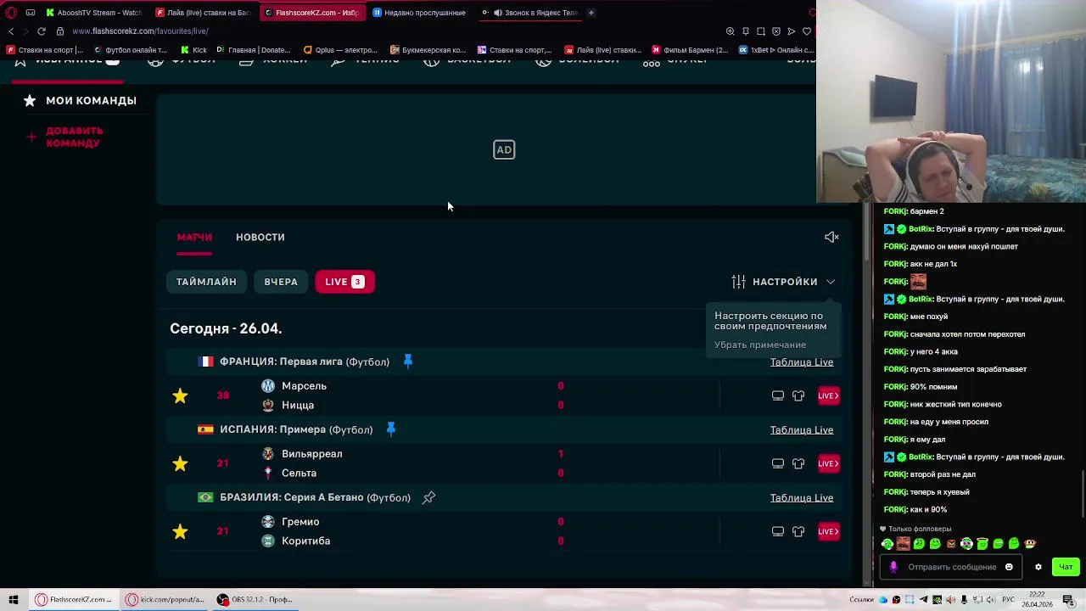Open lineup shirt icon for Марсель match
Image resolution: width=1086 pixels, height=611 pixels.
tap(798, 395)
